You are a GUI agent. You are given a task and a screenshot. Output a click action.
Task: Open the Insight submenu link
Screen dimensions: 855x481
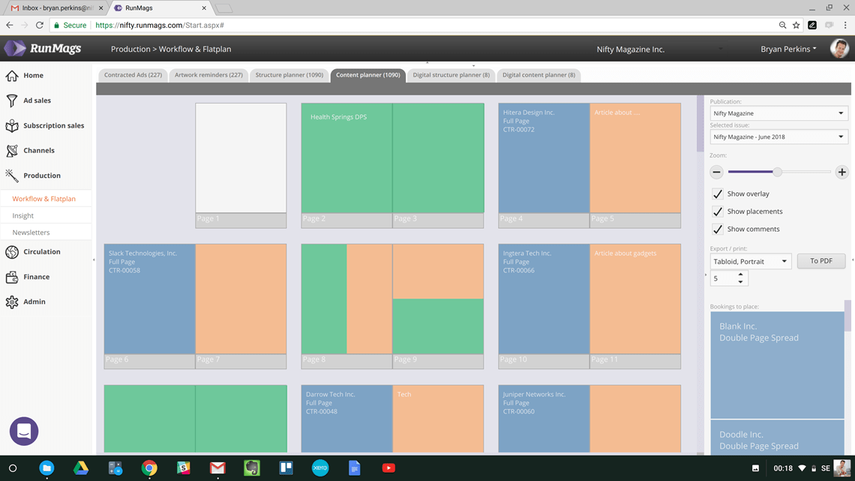pos(23,216)
